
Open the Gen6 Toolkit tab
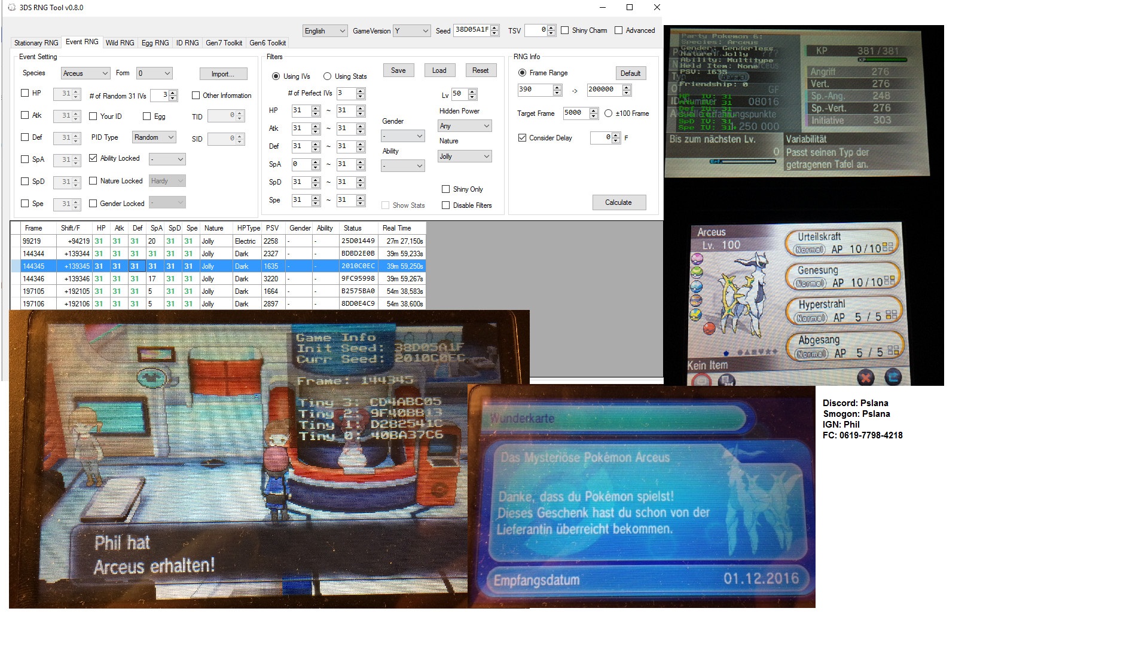[x=267, y=43]
